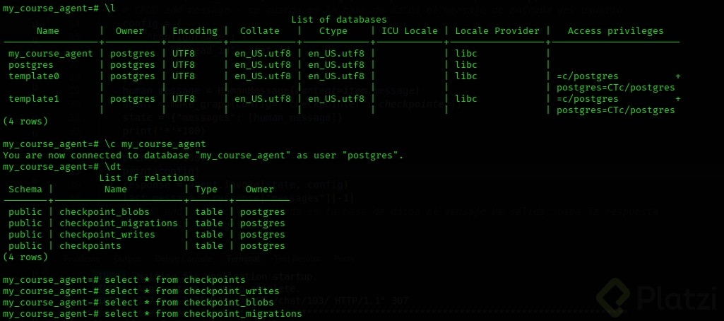Click the "Encoding" column header

[x=194, y=31]
